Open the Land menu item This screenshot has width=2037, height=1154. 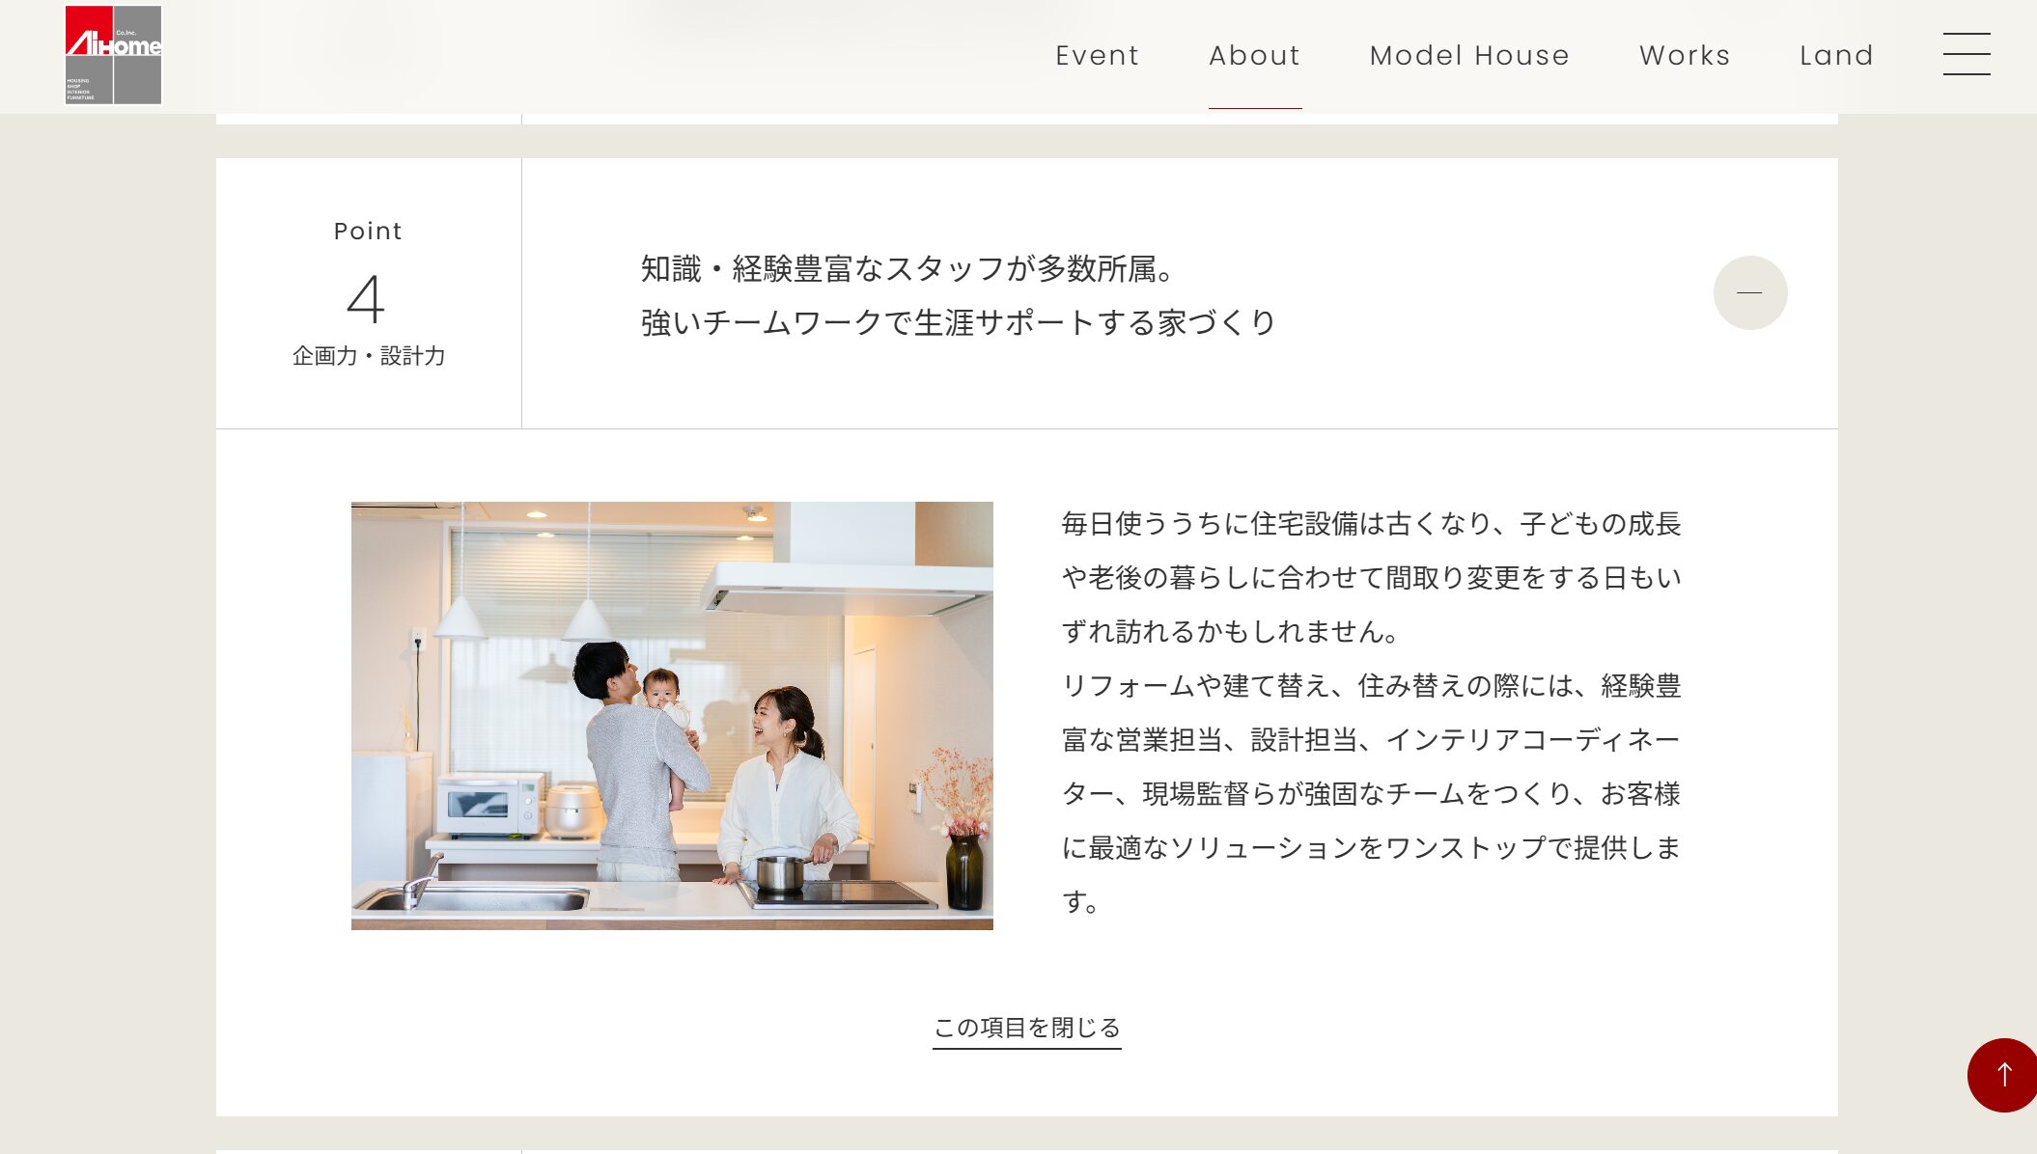point(1836,56)
